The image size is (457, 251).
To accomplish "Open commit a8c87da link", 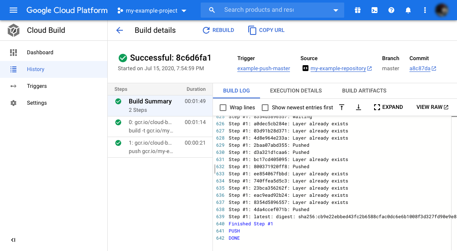I will [x=420, y=69].
